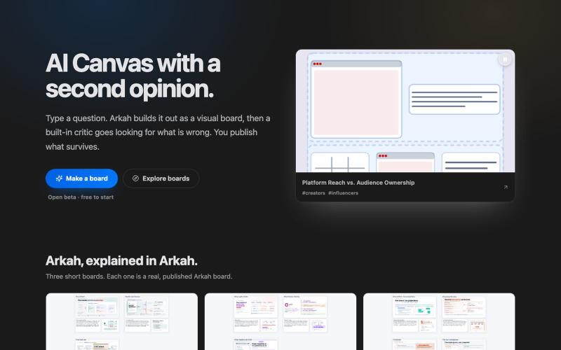Click the featured board preview image

(x=405, y=111)
